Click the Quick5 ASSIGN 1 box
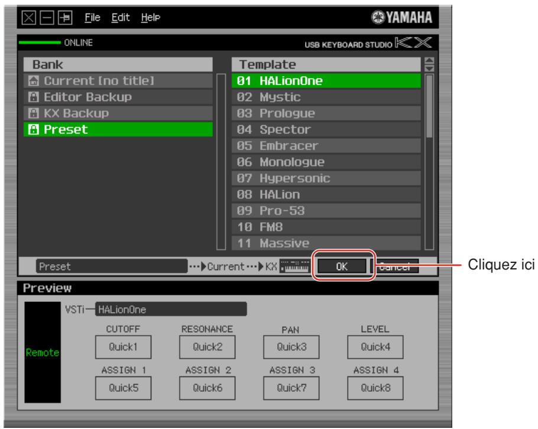 pos(123,388)
